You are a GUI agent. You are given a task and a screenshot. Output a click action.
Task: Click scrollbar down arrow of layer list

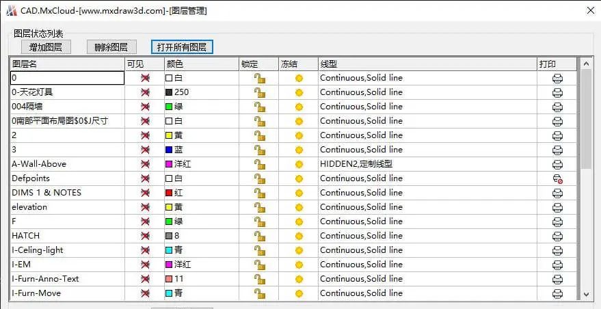click(x=586, y=295)
